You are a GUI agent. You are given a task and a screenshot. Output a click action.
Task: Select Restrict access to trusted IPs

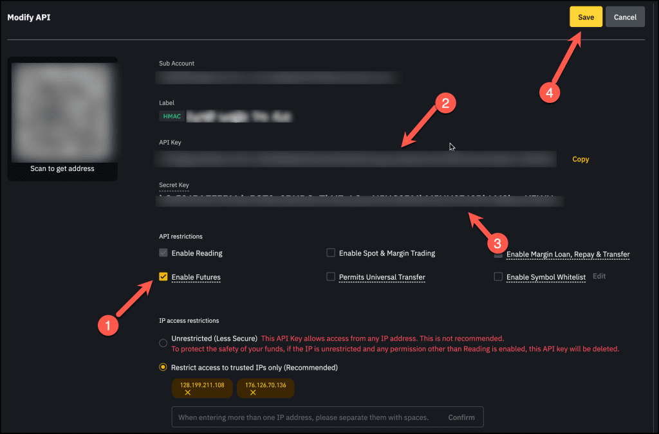[x=163, y=368]
